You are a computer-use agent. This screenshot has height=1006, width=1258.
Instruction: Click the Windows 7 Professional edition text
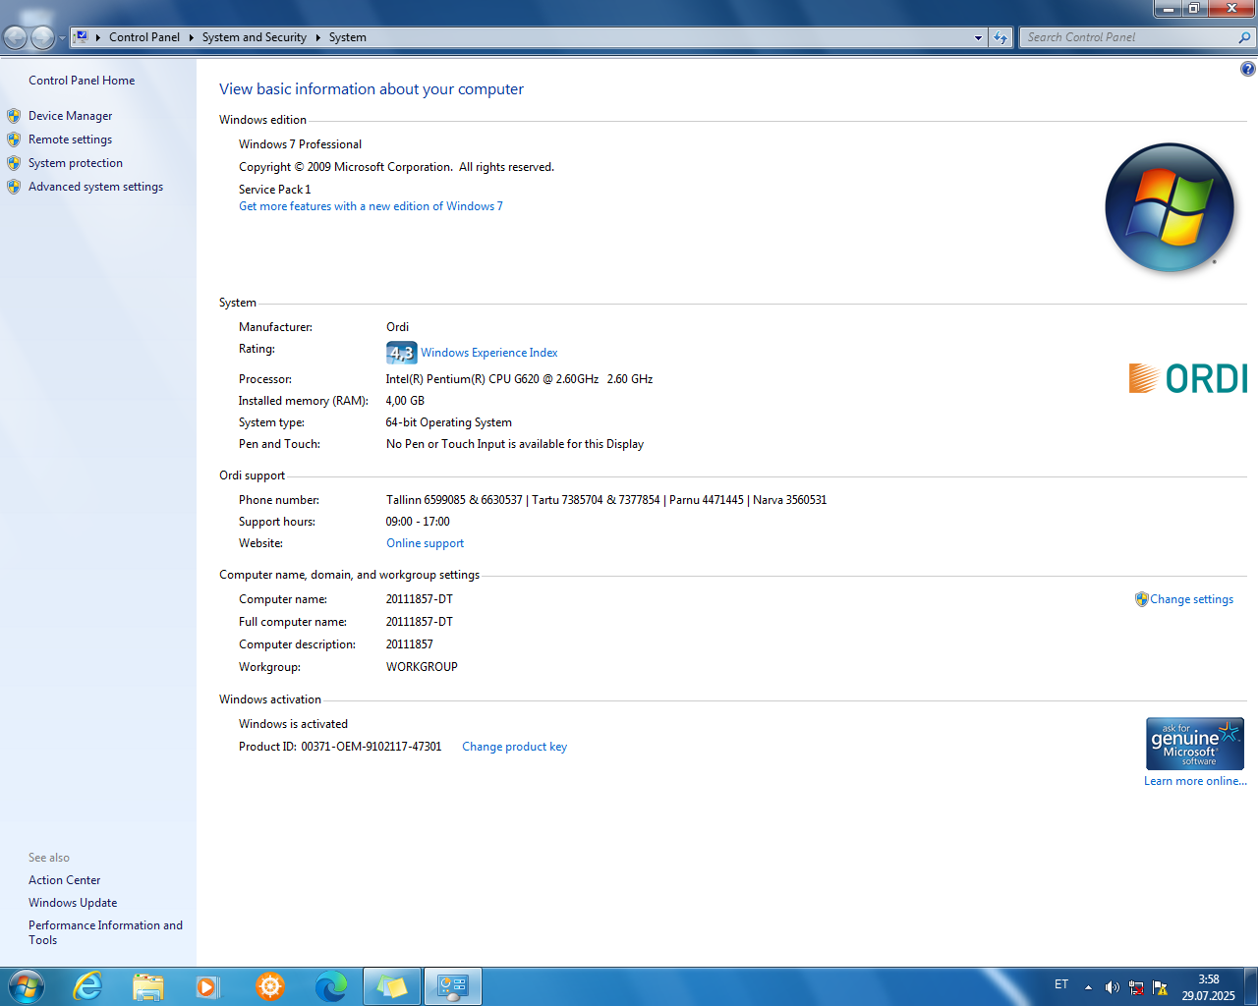click(300, 144)
